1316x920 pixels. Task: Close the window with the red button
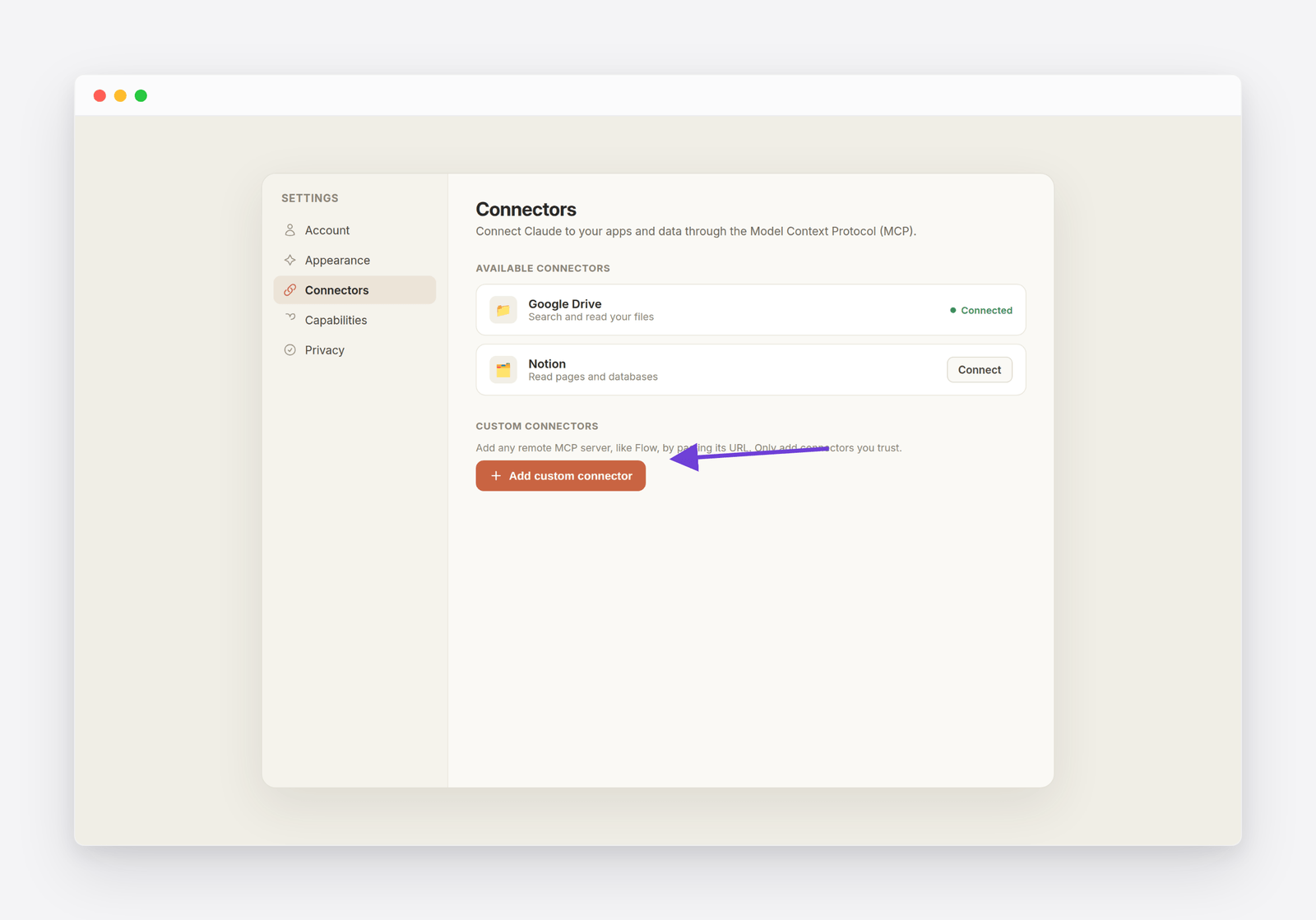[x=100, y=95]
